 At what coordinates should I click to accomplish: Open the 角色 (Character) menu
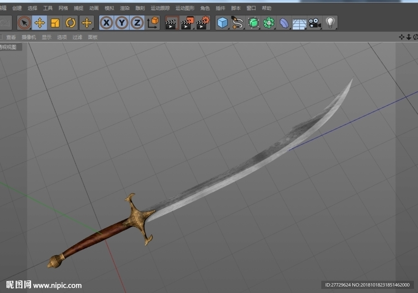(x=205, y=8)
